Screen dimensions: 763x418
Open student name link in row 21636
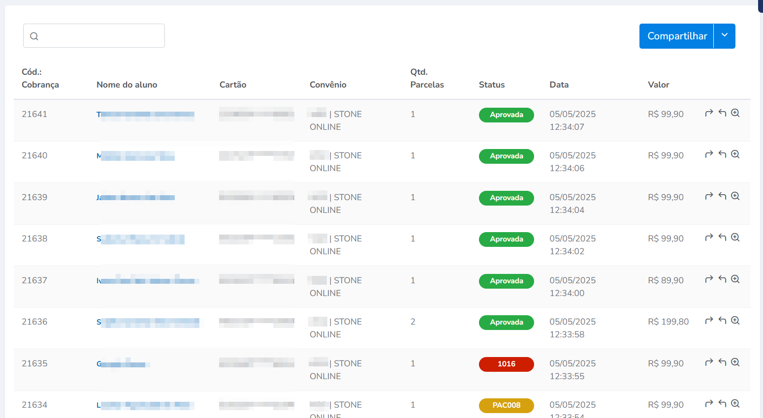coord(148,323)
